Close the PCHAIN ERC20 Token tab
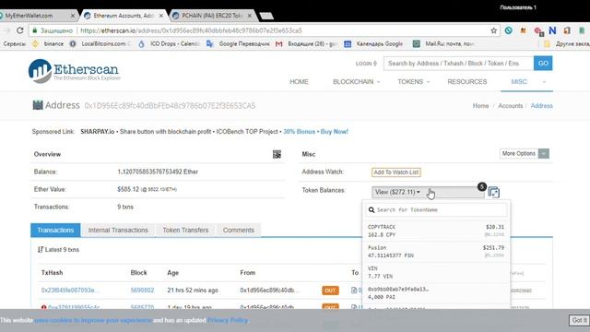Viewport: 590px width, 332px height. point(250,16)
